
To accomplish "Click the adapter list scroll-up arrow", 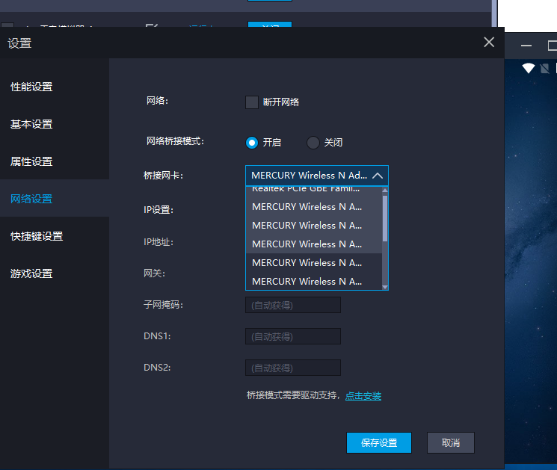I will click(385, 191).
